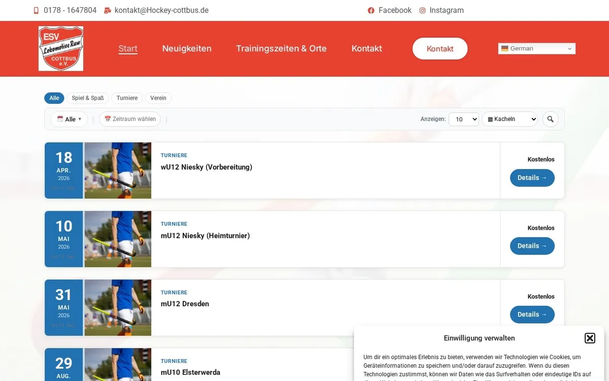Open the Zeitraum wählen date picker

coord(130,119)
